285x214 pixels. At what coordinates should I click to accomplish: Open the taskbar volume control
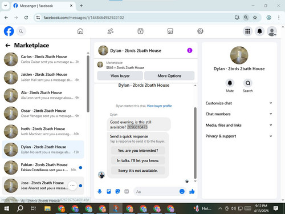pyautogui.click(x=233, y=208)
